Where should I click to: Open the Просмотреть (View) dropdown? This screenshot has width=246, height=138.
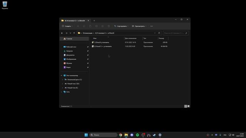click(x=139, y=26)
